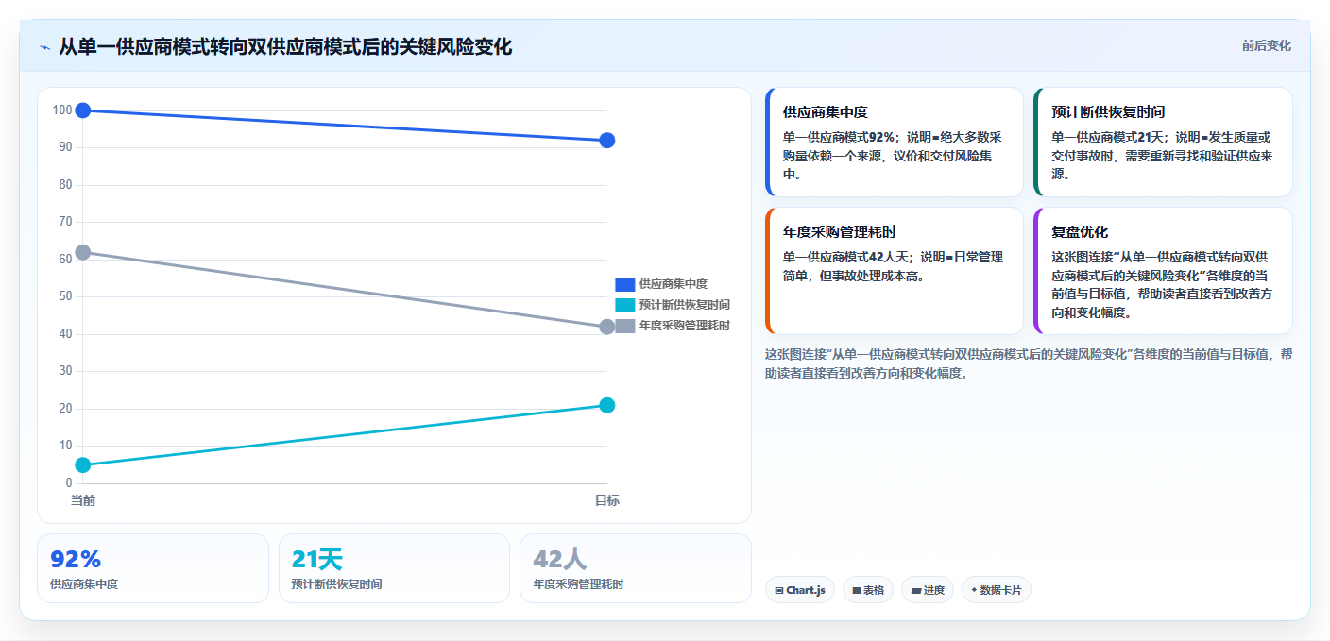This screenshot has width=1330, height=641.
Task: Select the 复盘优化 info card heading
Action: coord(1080,231)
